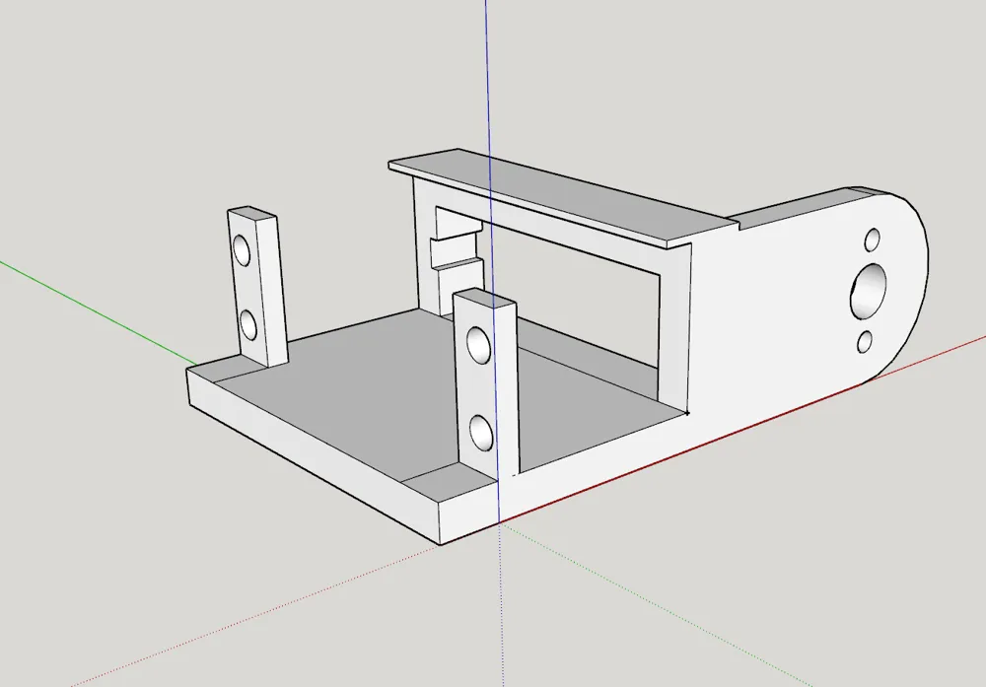
Task: Click the dotted red axis line
Action: point(251,616)
